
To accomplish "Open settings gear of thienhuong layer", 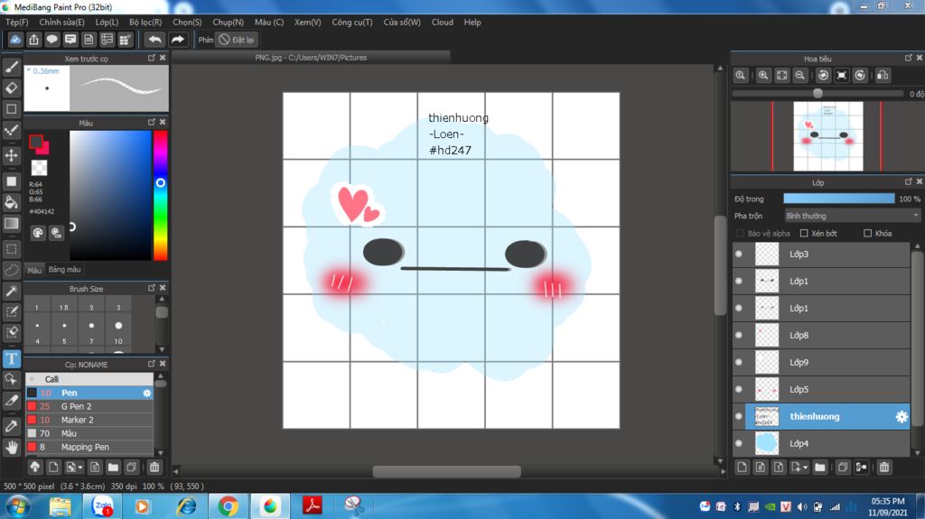I will pyautogui.click(x=902, y=416).
